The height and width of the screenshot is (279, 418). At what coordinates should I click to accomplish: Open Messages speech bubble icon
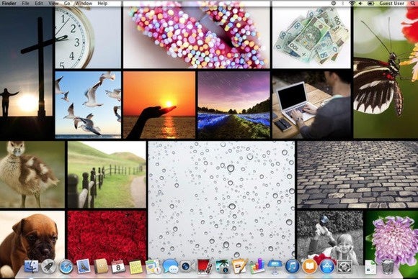click(170, 266)
